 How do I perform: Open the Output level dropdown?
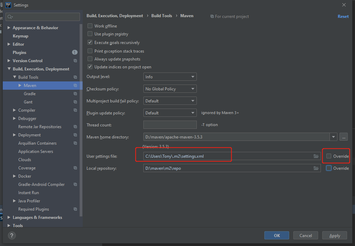170,77
